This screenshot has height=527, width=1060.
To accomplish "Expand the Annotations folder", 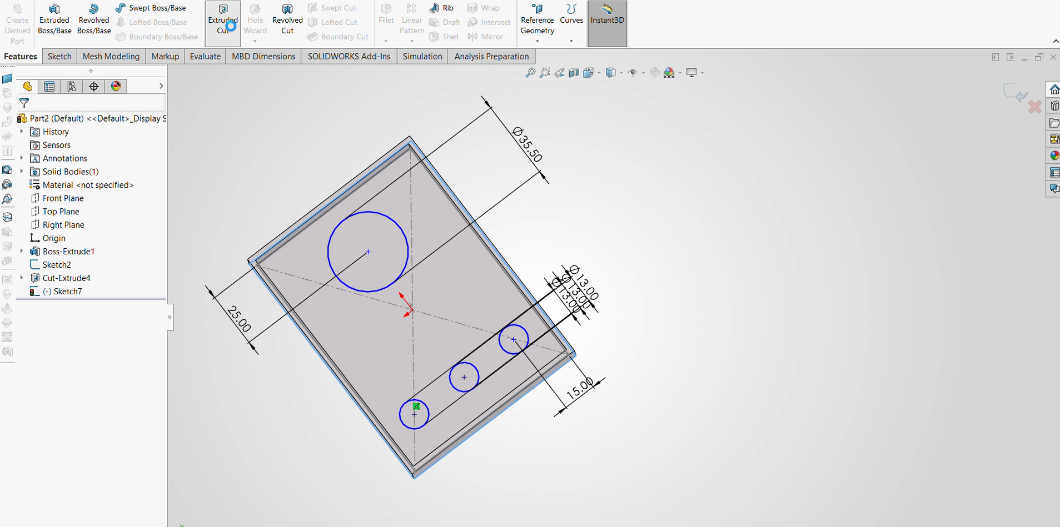I will [22, 158].
